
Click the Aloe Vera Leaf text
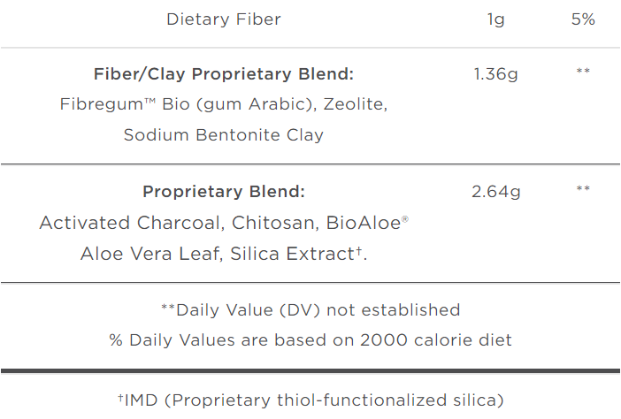pos(151,254)
